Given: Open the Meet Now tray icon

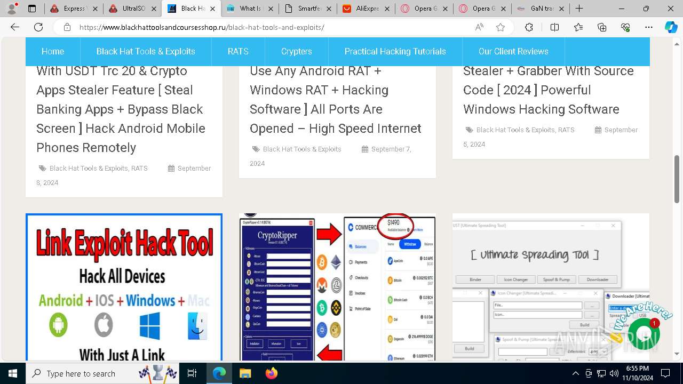Looking at the screenshot, I should pos(589,373).
